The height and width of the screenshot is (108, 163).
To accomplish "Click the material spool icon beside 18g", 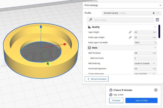I will 111,95.
